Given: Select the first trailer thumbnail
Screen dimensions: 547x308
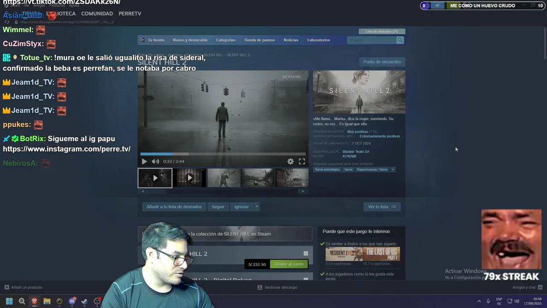Looking at the screenshot, I should click(155, 178).
